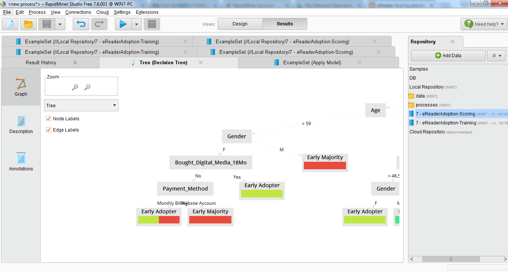Click the zoom in magnifier

75,87
